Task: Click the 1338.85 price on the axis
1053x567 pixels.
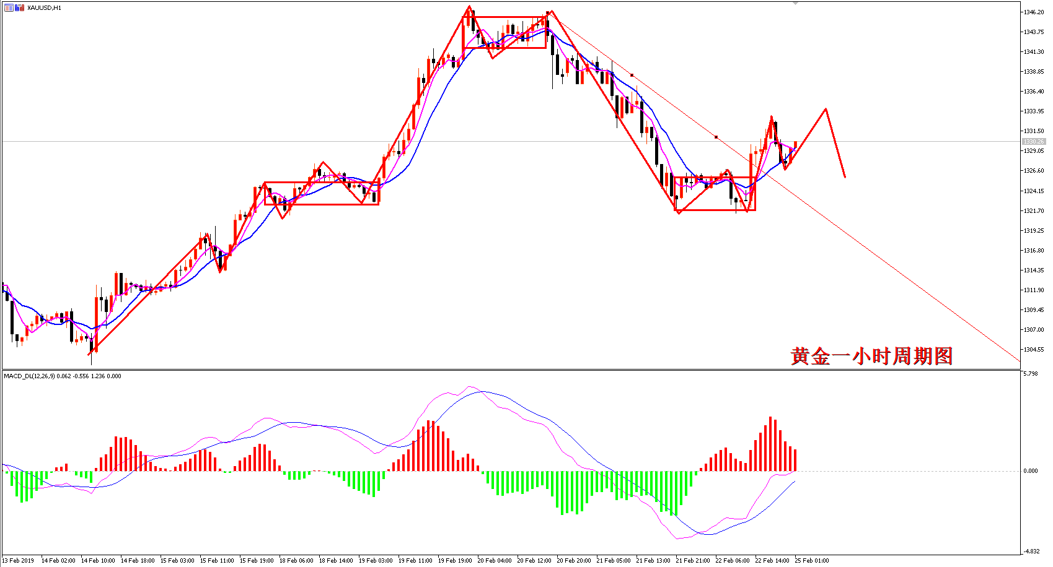Action: point(1034,72)
